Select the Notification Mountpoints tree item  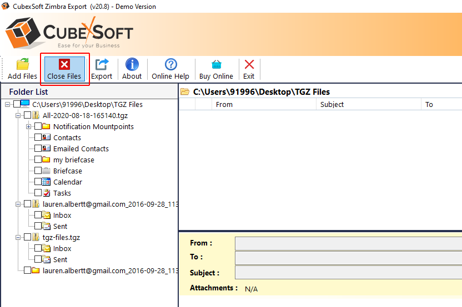[x=93, y=127]
